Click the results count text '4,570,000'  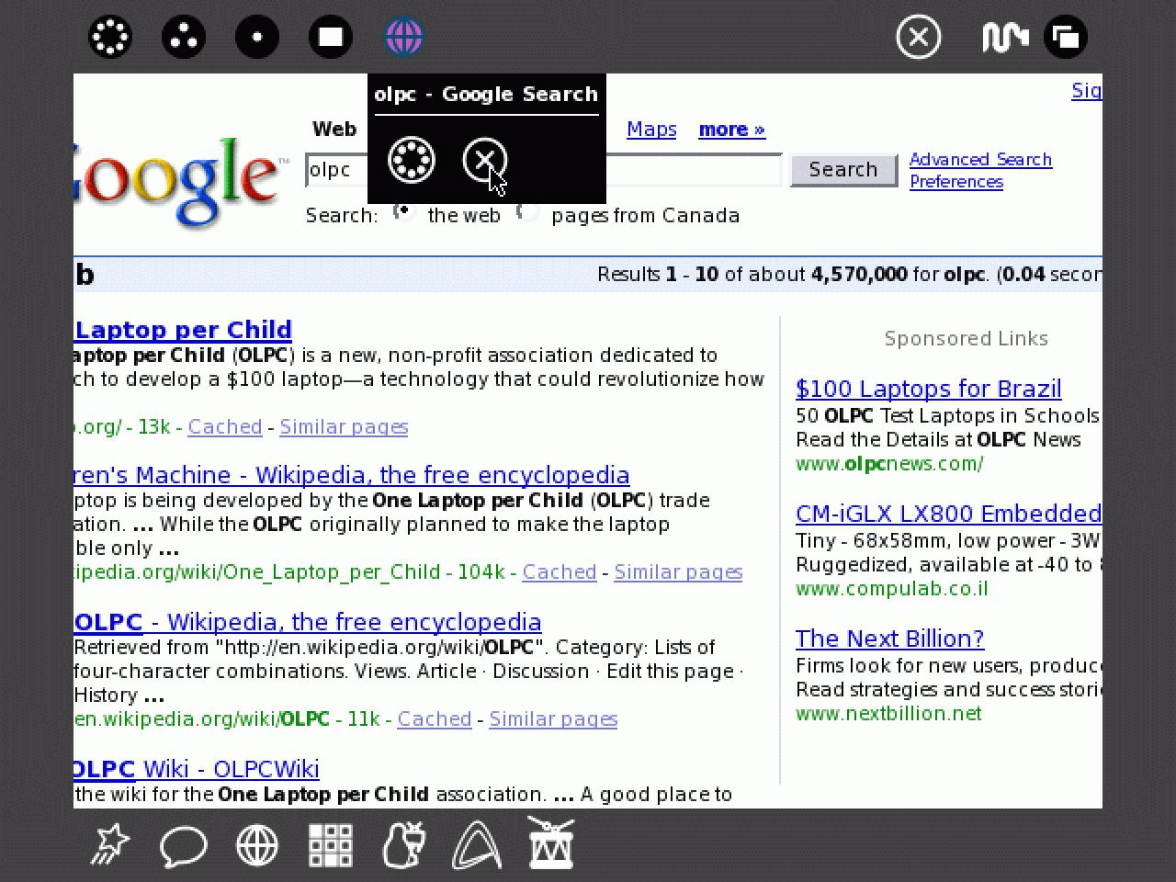(859, 275)
